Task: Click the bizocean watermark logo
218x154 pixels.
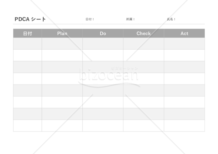Action: click(x=109, y=77)
